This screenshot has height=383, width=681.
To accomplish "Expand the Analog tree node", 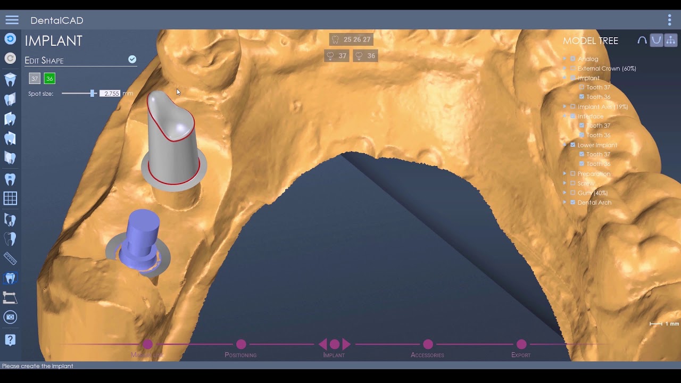I will (565, 59).
